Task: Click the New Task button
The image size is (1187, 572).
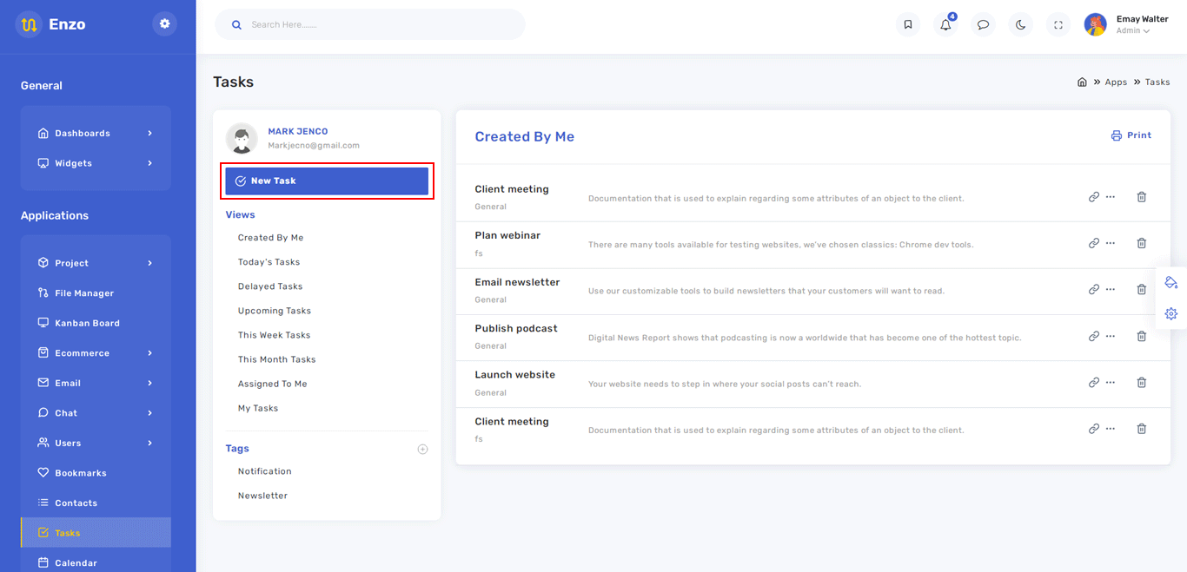Action: tap(327, 181)
